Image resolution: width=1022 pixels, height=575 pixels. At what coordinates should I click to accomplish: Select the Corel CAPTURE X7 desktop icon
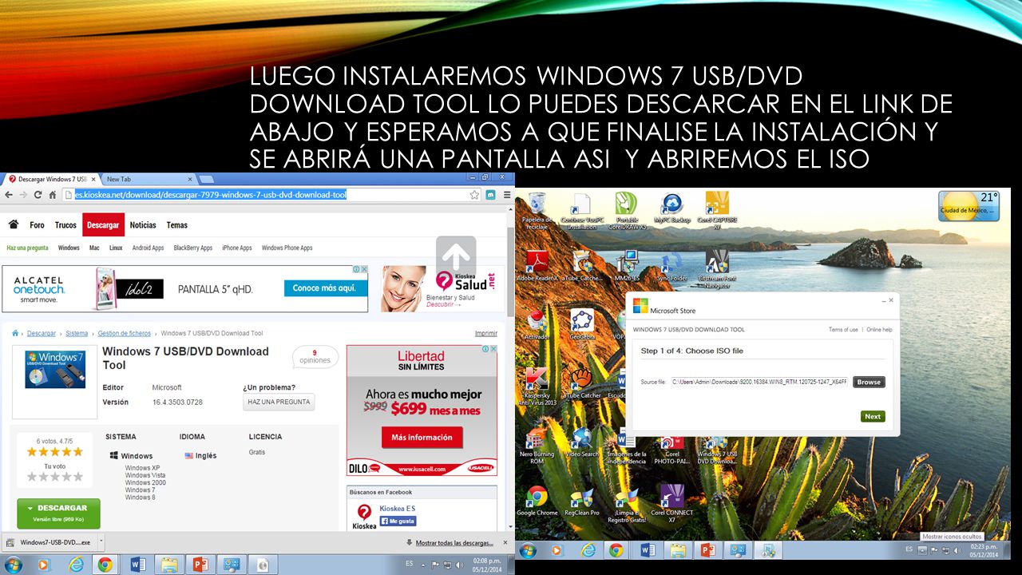717,211
